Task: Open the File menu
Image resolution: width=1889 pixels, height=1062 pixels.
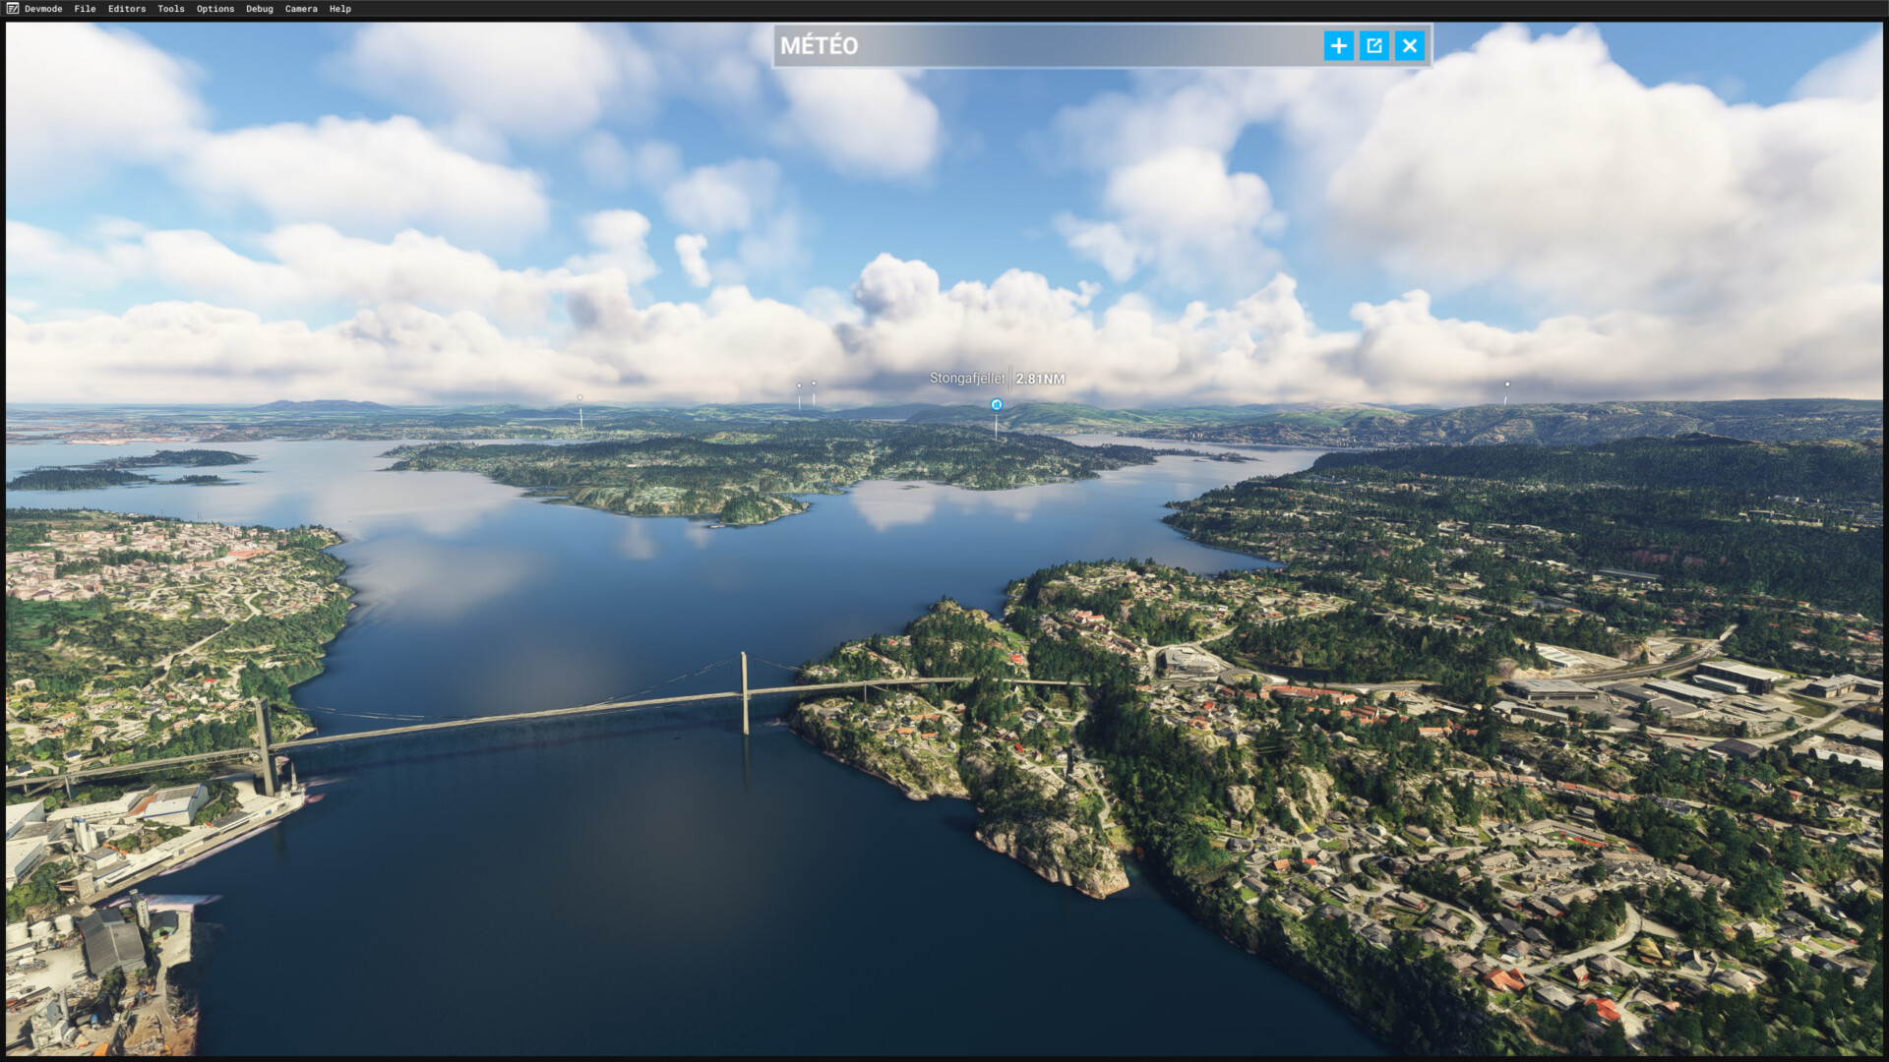Action: (x=85, y=9)
